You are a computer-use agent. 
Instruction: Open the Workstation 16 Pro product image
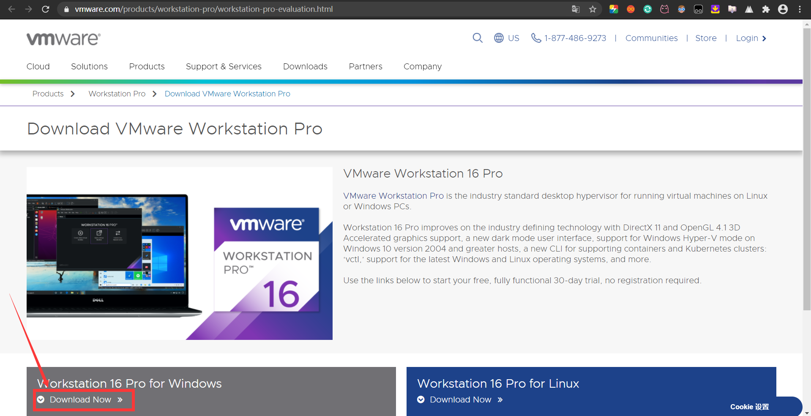point(180,253)
